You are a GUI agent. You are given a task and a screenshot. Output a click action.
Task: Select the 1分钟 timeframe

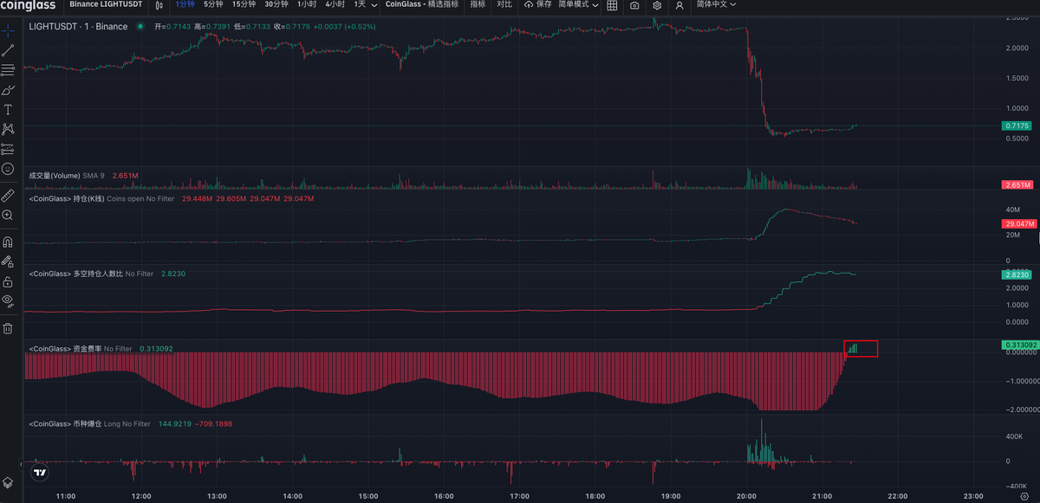pos(184,4)
